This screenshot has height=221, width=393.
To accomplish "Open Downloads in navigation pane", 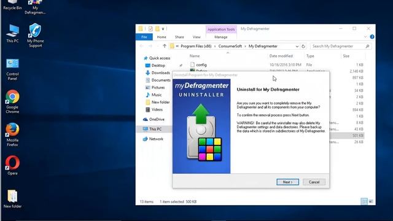I will coord(158,72).
